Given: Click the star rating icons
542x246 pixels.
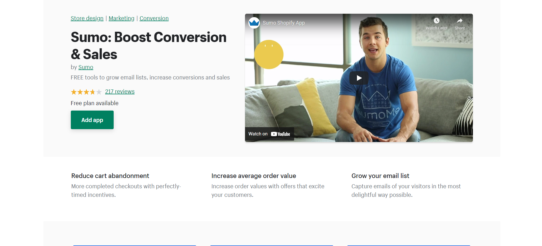Looking at the screenshot, I should coord(86,92).
